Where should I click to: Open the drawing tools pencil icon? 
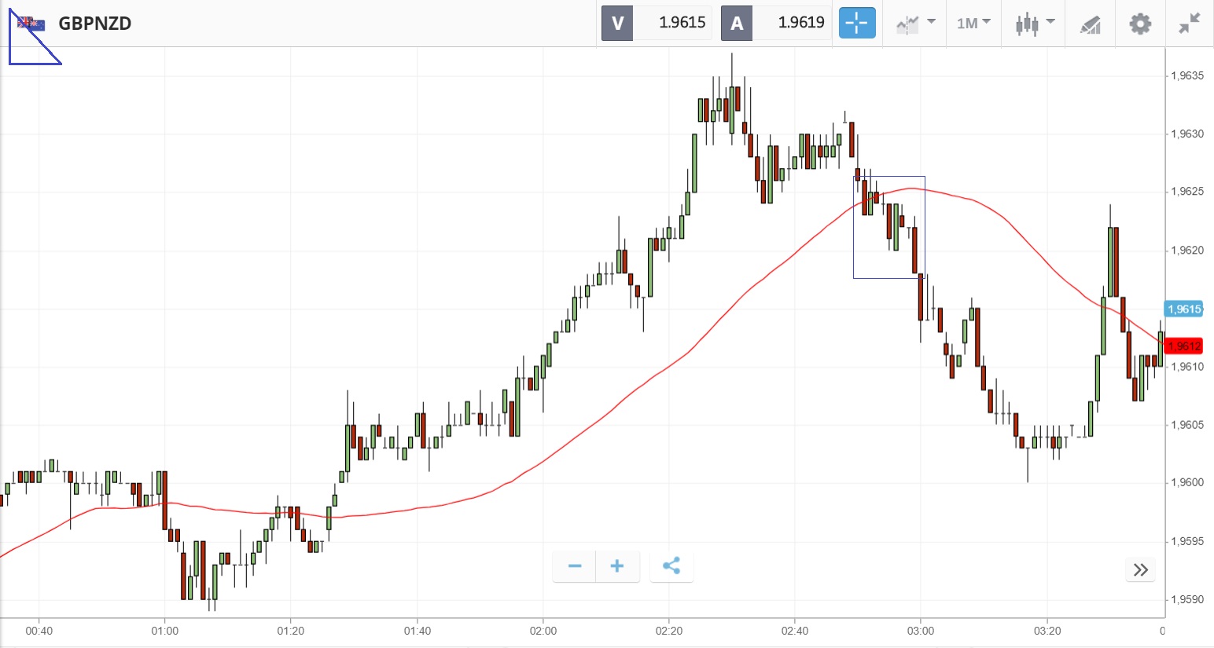[x=1090, y=24]
